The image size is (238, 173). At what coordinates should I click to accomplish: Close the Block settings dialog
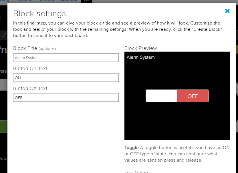[x=227, y=11]
